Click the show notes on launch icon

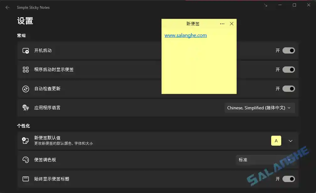[x=25, y=70]
